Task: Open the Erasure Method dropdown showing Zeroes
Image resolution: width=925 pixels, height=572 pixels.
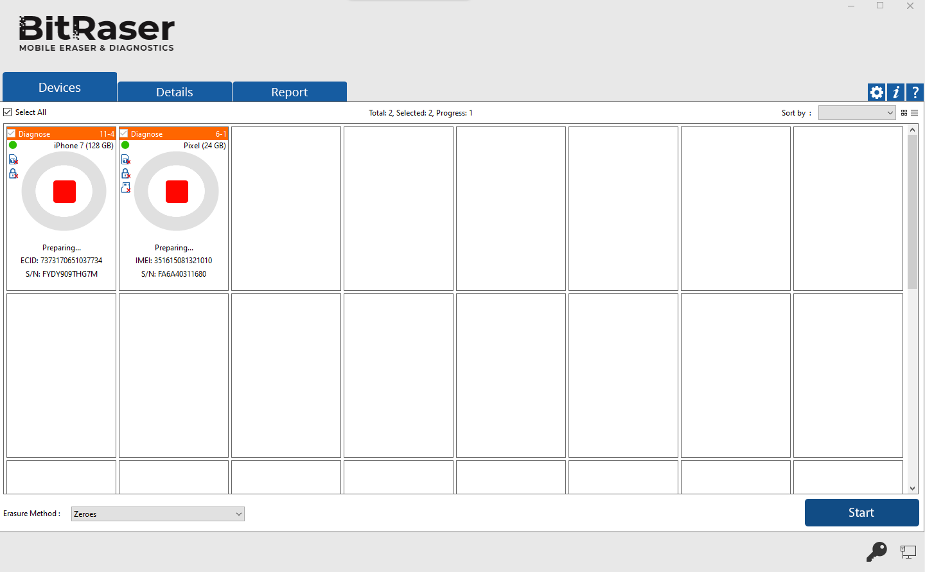Action: pos(158,514)
